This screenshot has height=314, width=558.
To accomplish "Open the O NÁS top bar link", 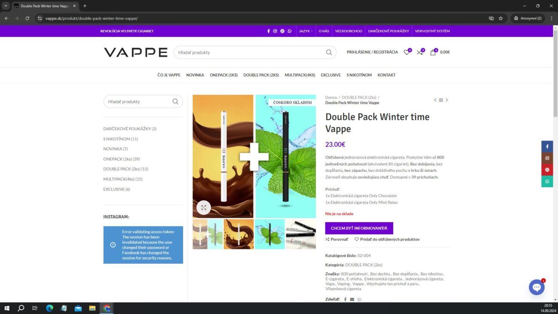I will click(x=324, y=31).
